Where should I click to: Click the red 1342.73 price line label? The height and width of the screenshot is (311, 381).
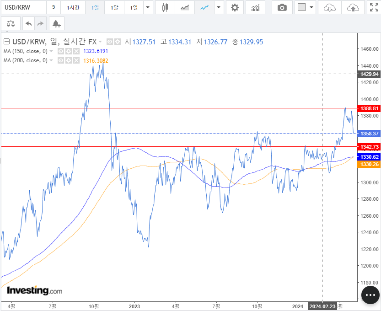[x=369, y=147]
